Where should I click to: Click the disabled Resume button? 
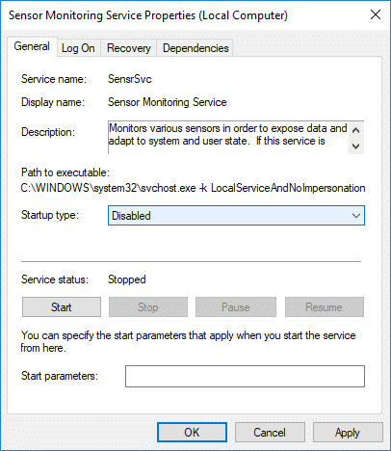click(325, 307)
